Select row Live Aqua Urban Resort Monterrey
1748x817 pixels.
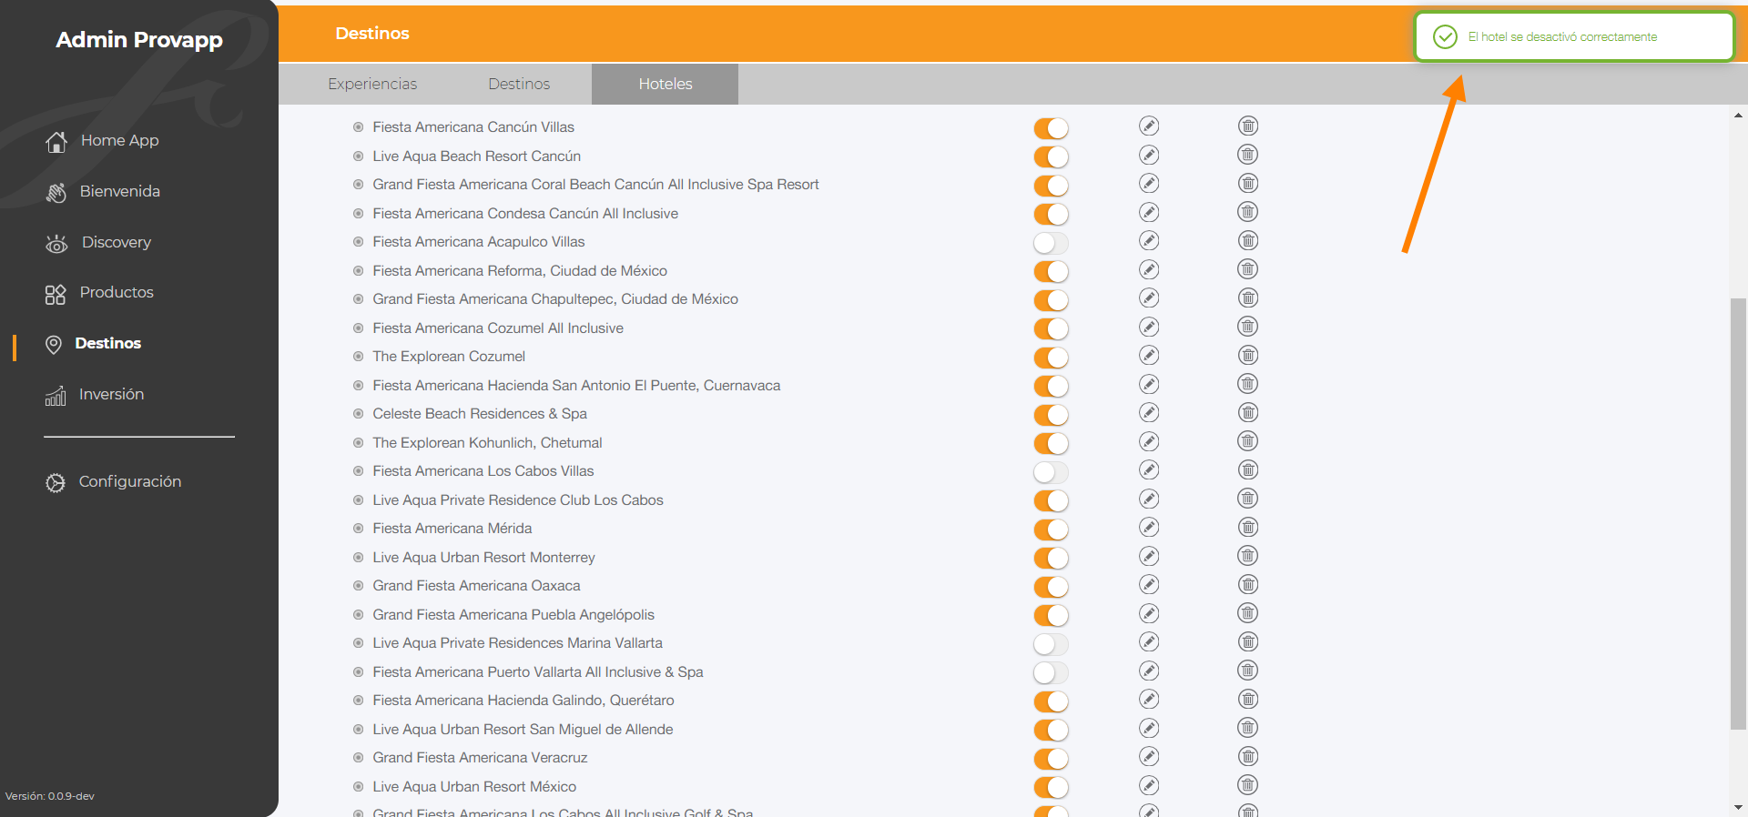tap(483, 557)
